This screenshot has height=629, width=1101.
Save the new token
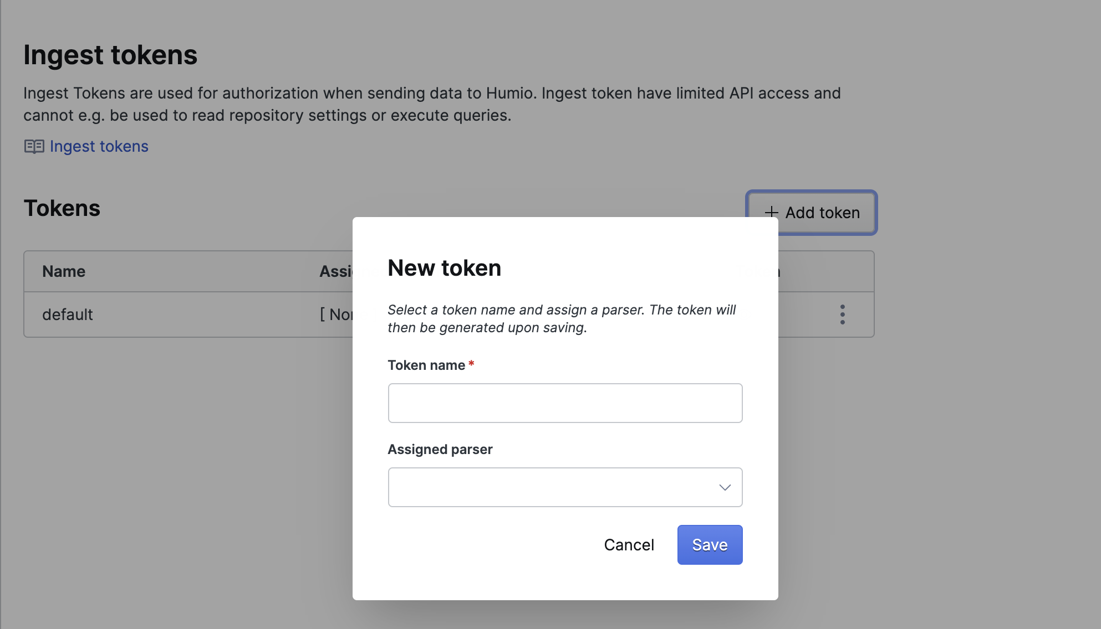tap(710, 544)
